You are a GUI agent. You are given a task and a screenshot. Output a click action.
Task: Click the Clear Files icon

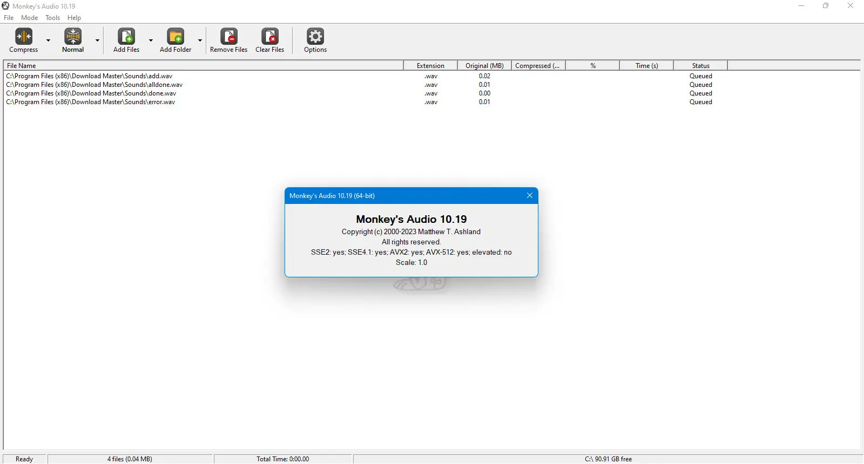(x=270, y=36)
